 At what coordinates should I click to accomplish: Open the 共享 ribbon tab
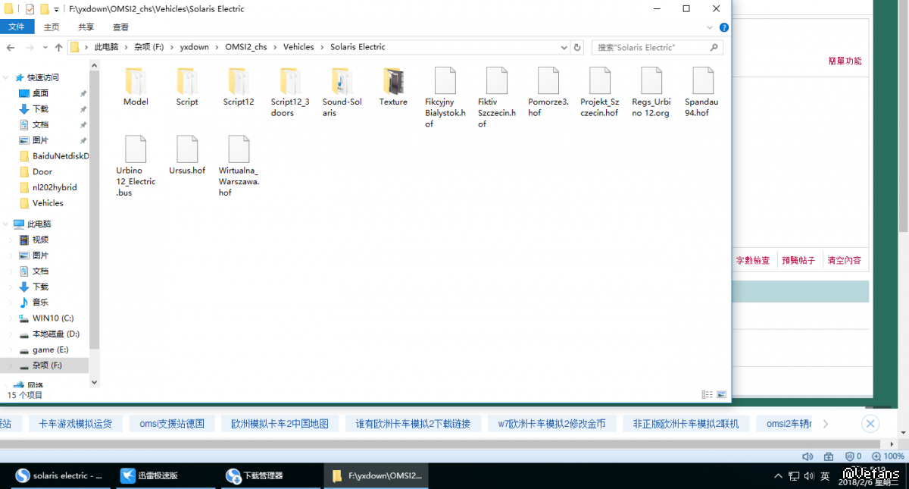pyautogui.click(x=86, y=27)
